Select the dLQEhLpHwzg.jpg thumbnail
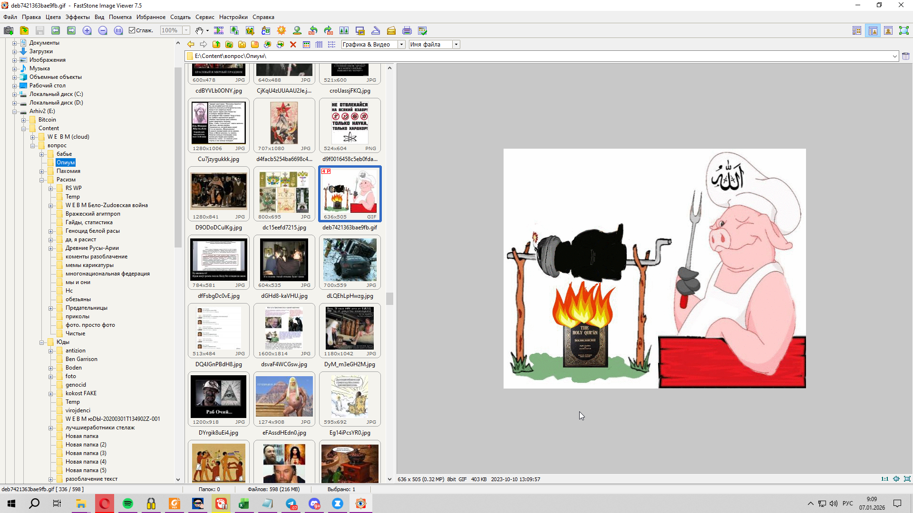Viewport: 913px width, 513px height. pyautogui.click(x=350, y=260)
